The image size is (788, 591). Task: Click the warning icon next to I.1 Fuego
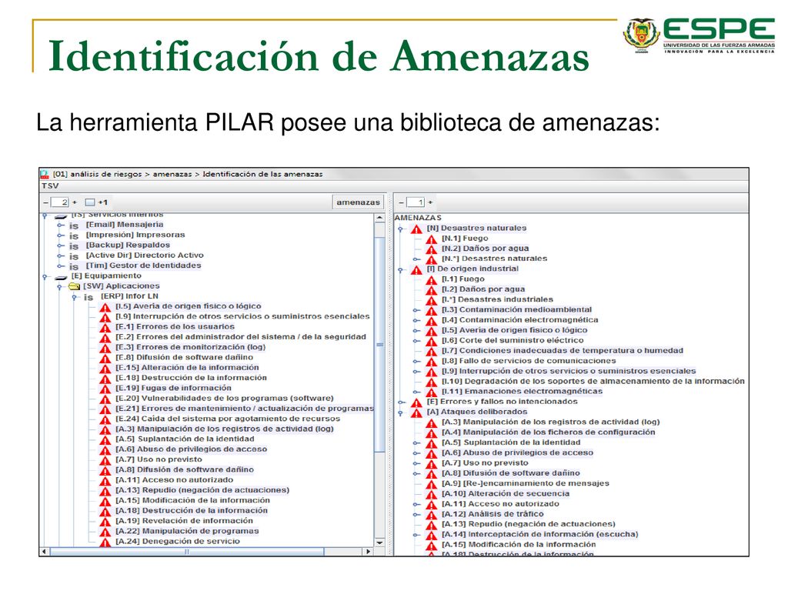click(x=432, y=280)
